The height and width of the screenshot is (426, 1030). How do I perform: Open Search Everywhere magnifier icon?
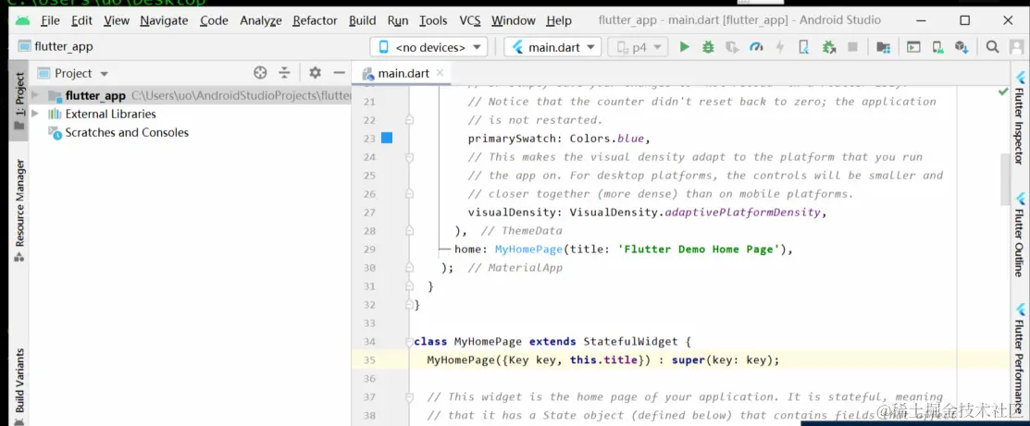pyautogui.click(x=993, y=47)
